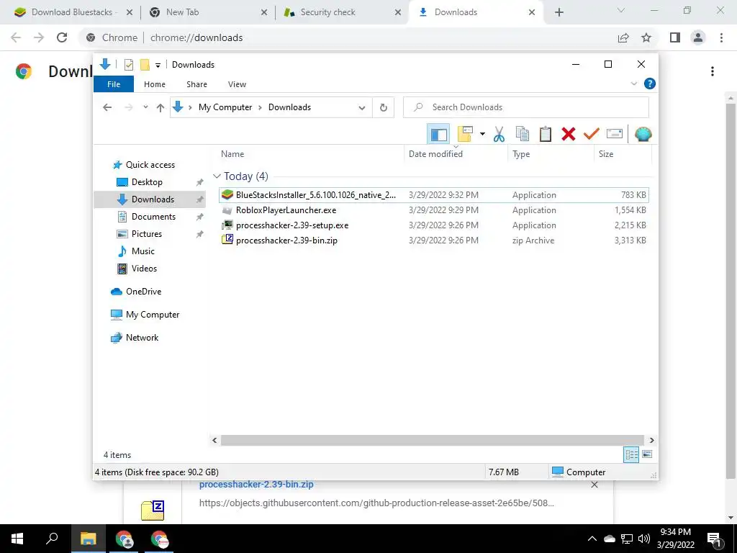Image resolution: width=737 pixels, height=553 pixels.
Task: Click the red X Delete icon
Action: click(x=569, y=135)
